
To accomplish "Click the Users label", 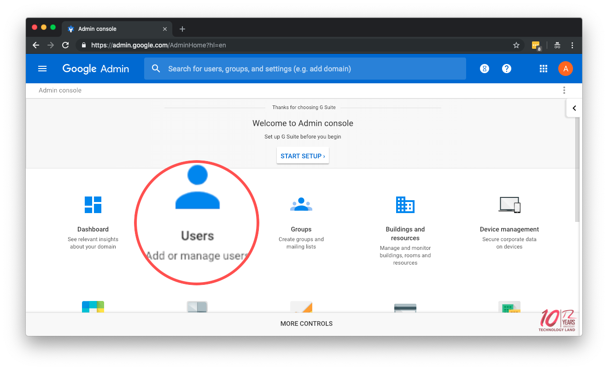I will pyautogui.click(x=198, y=236).
